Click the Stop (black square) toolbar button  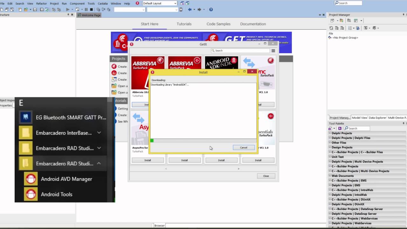point(91,10)
